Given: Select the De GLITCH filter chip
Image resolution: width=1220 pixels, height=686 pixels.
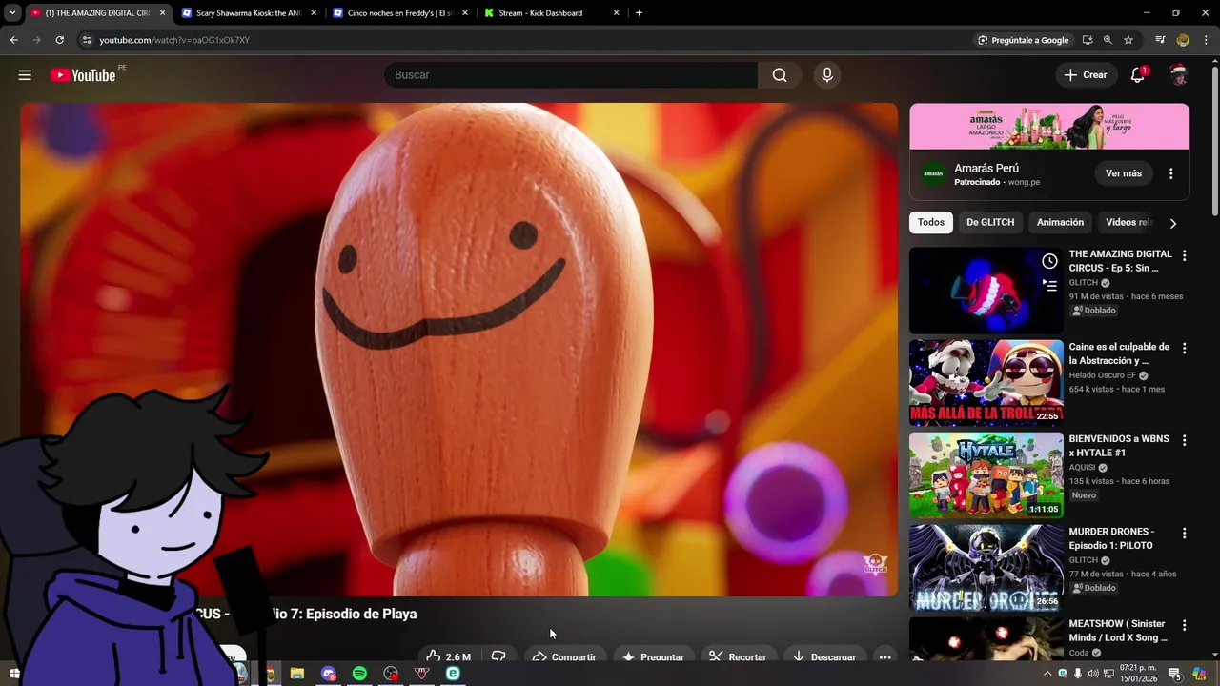Looking at the screenshot, I should (x=990, y=222).
